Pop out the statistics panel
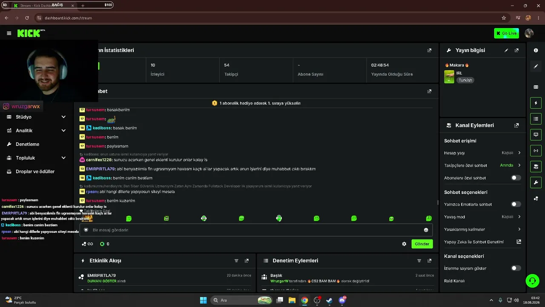The image size is (545, 307). tap(429, 50)
